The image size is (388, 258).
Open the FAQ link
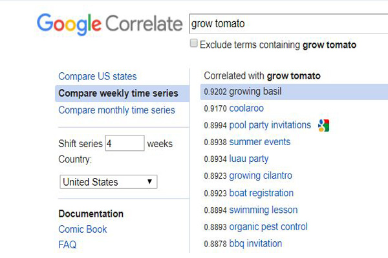click(67, 244)
